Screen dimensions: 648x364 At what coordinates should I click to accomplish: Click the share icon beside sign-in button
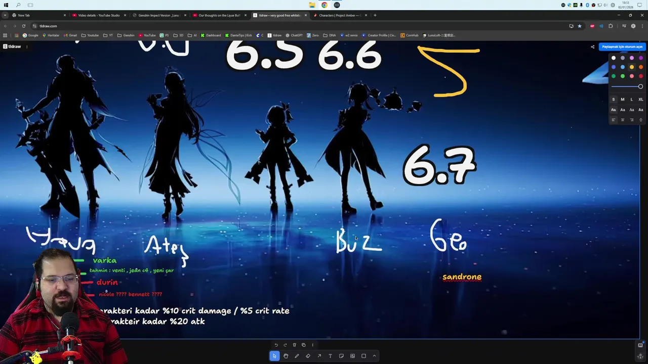(x=592, y=47)
